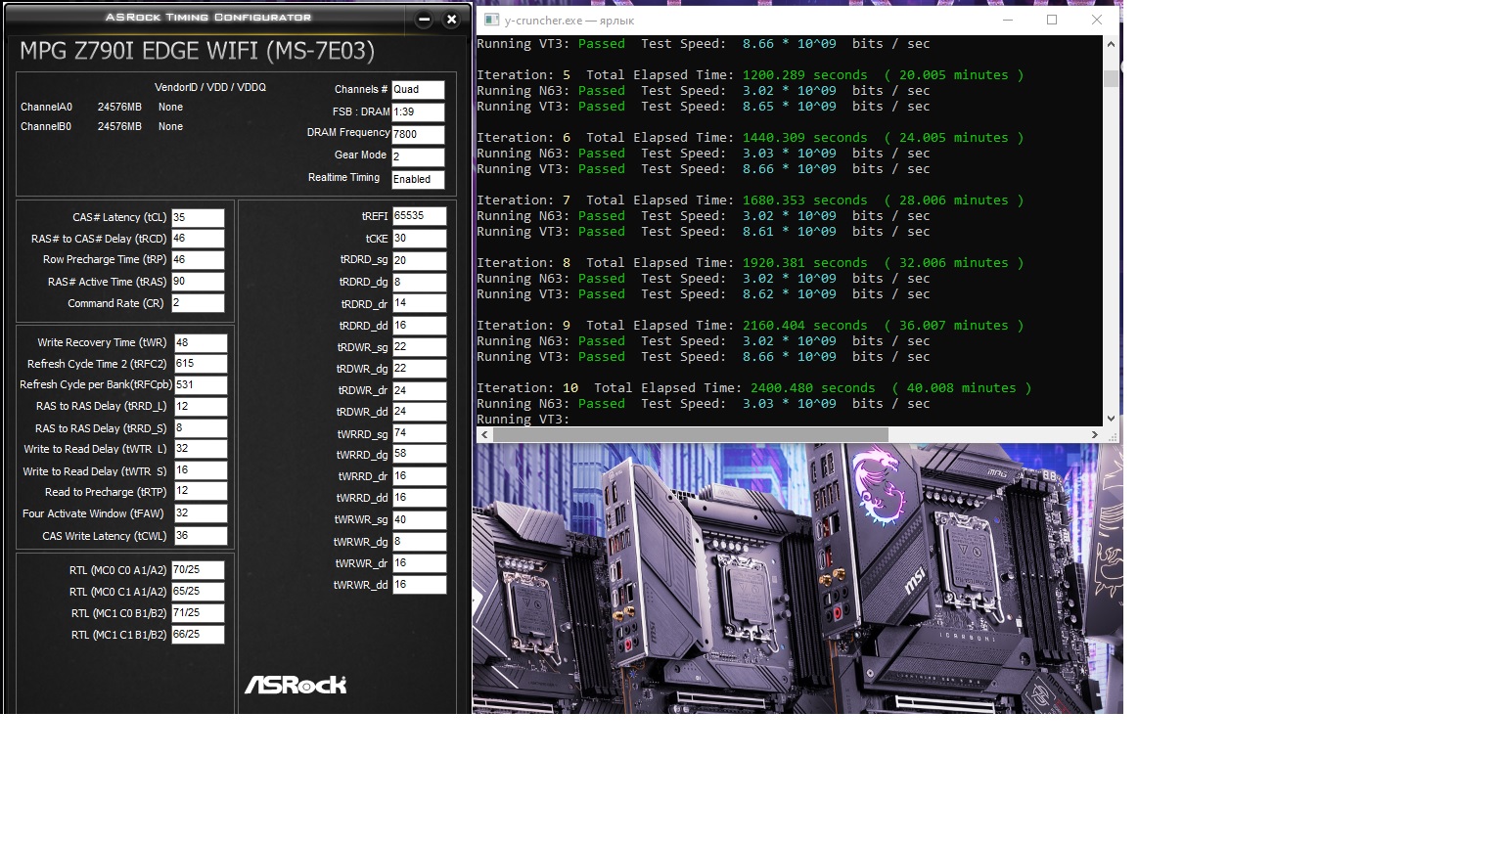Image resolution: width=1503 pixels, height=845 pixels.
Task: Click the tREFI value field
Action: pyautogui.click(x=420, y=216)
